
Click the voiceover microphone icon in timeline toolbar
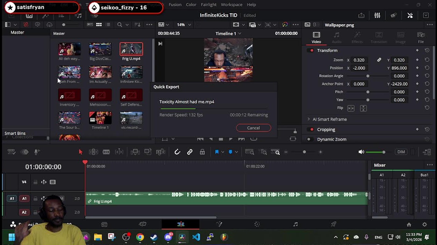pyautogui.click(x=37, y=152)
